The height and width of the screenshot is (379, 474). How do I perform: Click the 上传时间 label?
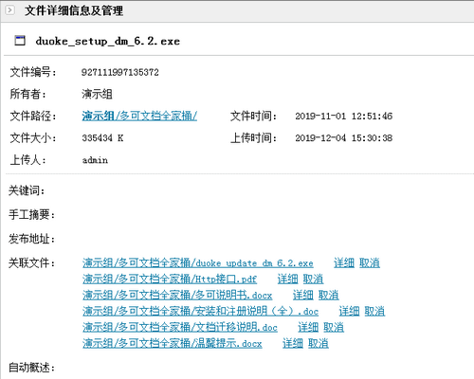(253, 137)
